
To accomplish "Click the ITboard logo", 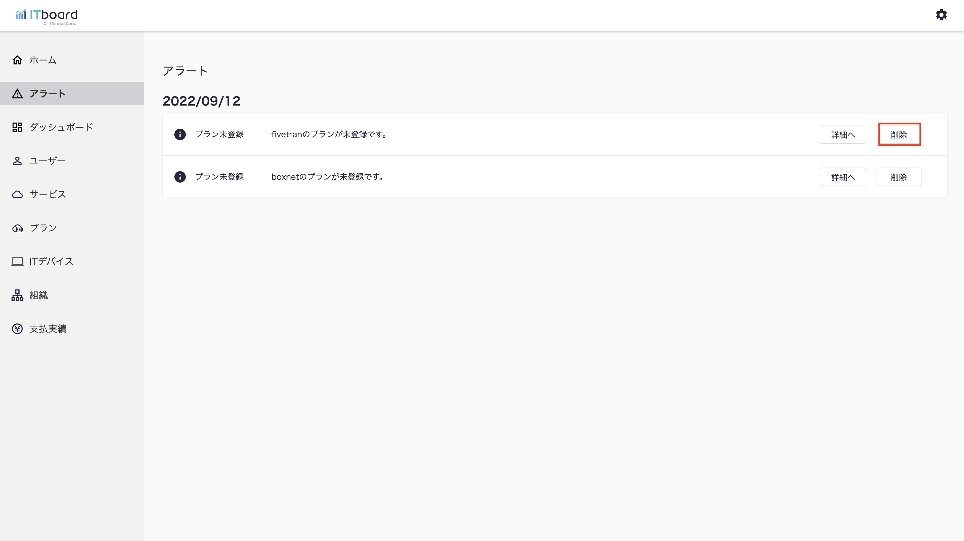I will 46,16.
